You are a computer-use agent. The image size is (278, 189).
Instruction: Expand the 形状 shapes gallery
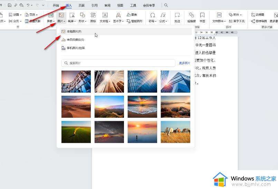point(83,18)
